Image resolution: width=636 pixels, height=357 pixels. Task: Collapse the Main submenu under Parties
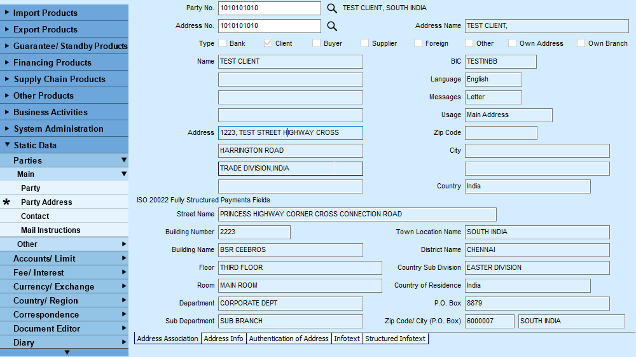pyautogui.click(x=64, y=174)
